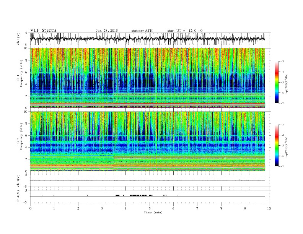Click time axis tick label "2"
This screenshot has height=234, width=303.
point(78,208)
